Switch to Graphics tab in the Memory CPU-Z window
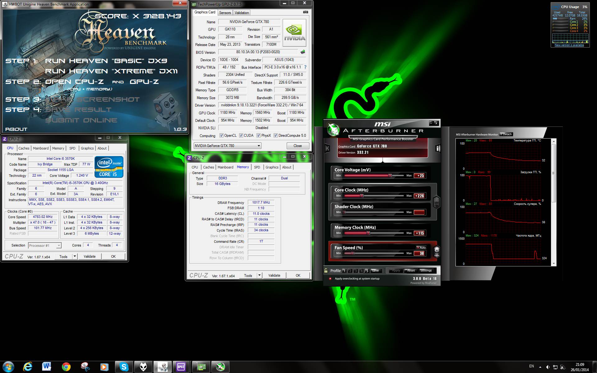The width and height of the screenshot is (597, 373). pyautogui.click(x=272, y=167)
